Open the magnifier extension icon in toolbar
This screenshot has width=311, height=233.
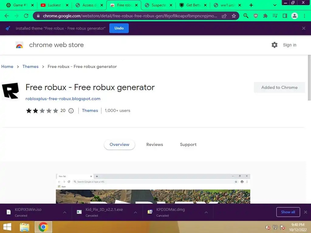tap(246, 16)
